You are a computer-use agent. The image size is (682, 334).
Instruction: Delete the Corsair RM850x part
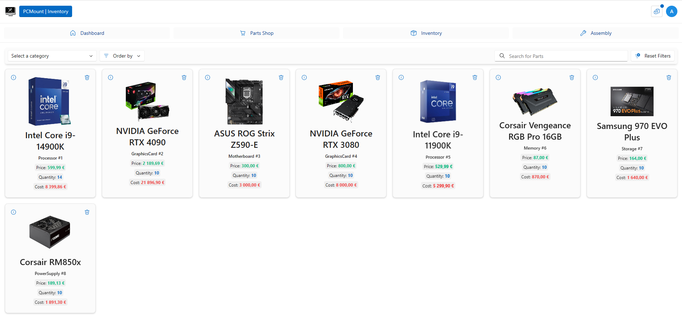[87, 212]
